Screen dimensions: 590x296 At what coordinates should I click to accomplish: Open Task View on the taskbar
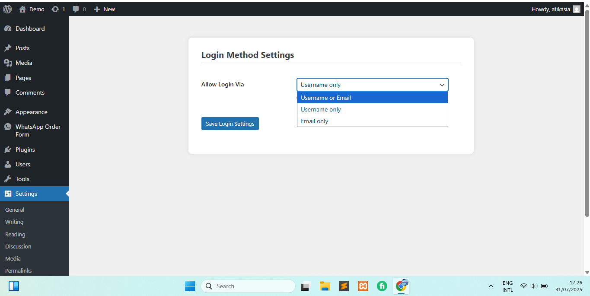[306, 286]
